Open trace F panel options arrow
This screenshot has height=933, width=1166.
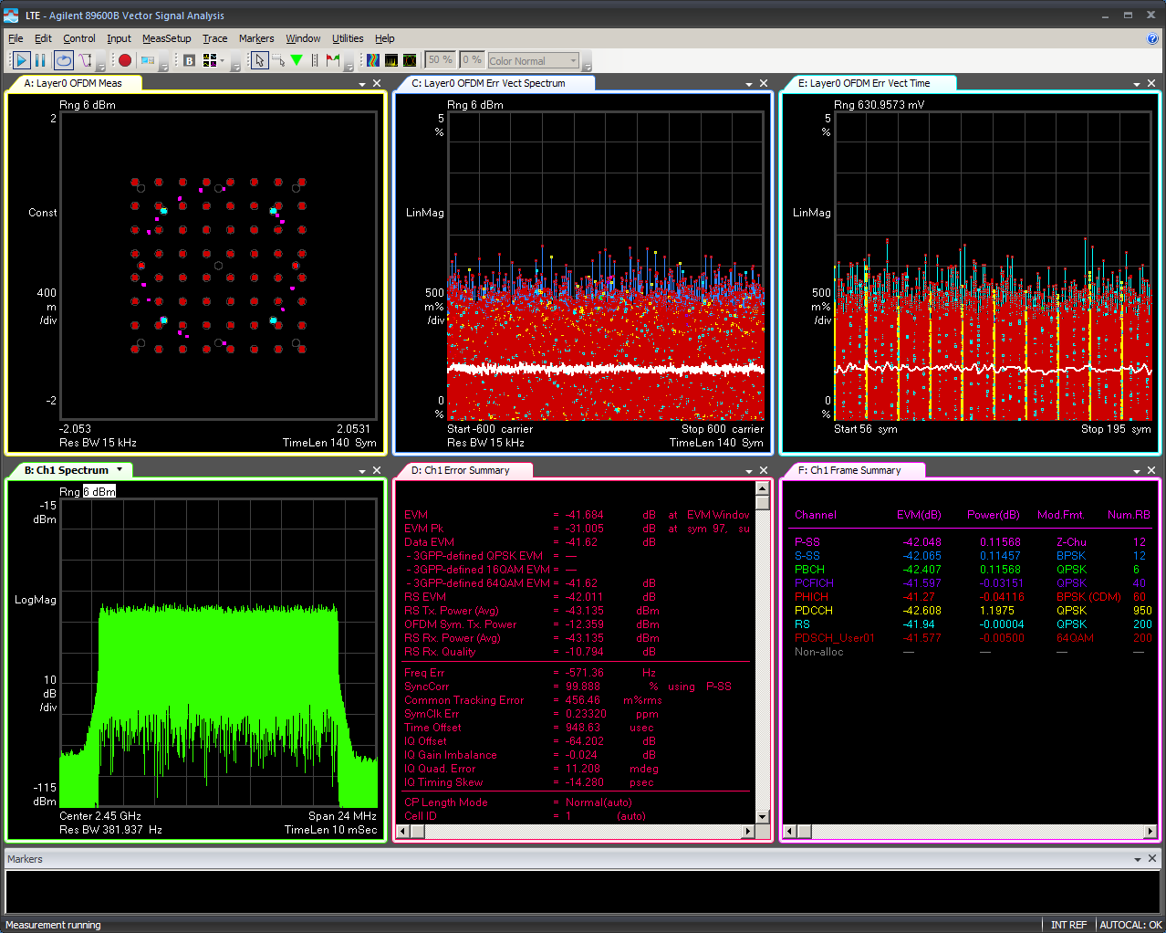pyautogui.click(x=1137, y=471)
